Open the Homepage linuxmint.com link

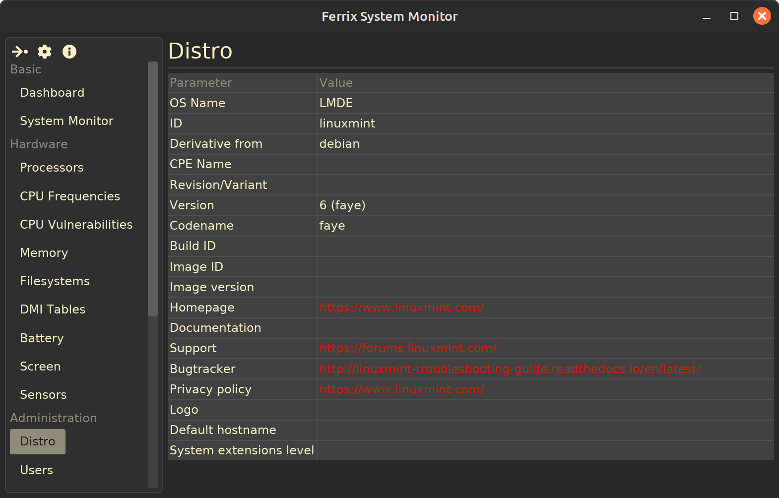(401, 308)
